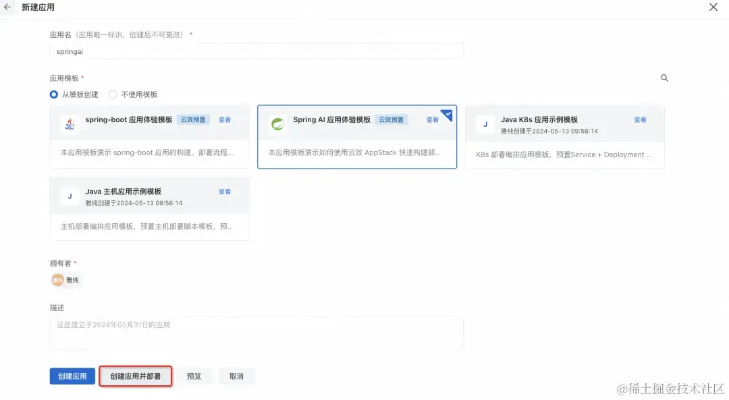The height and width of the screenshot is (400, 729).
Task: Click the spring-boot template Java icon
Action: coord(70,124)
